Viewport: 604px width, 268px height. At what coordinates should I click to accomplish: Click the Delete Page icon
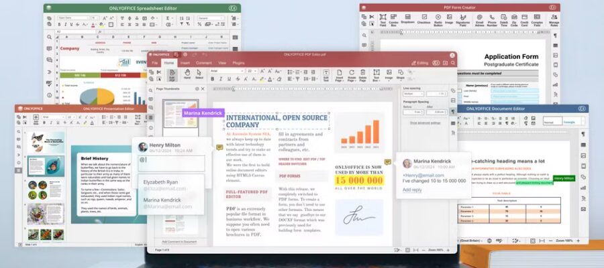[362, 74]
